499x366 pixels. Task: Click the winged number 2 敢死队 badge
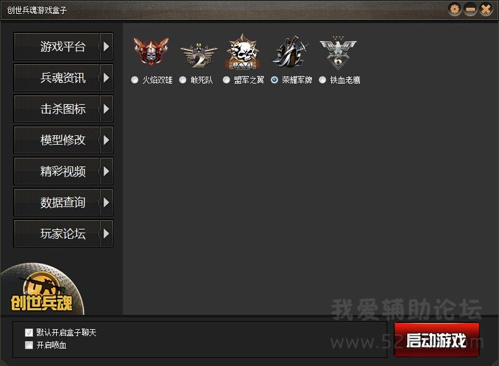[198, 55]
